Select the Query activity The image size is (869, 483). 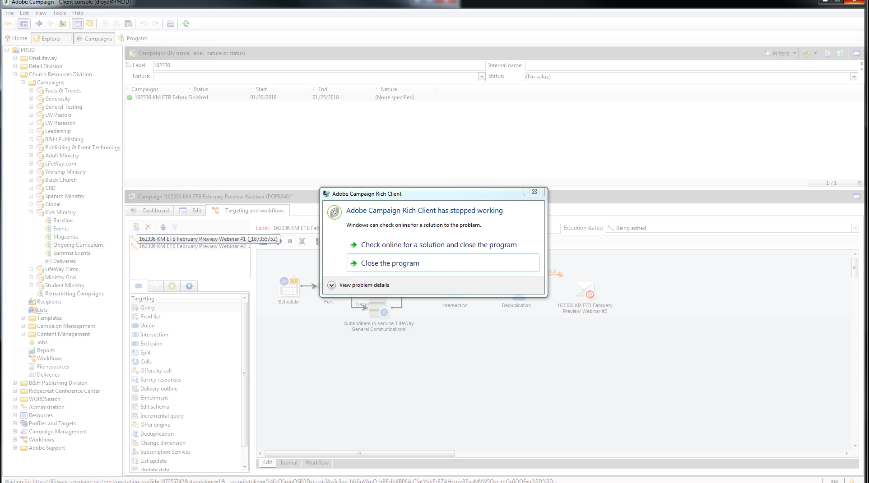pyautogui.click(x=147, y=308)
